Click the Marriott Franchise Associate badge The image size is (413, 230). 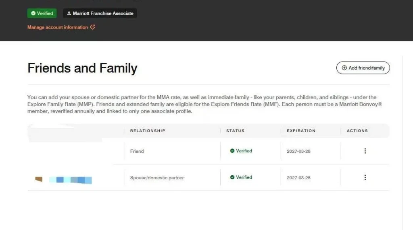click(100, 13)
